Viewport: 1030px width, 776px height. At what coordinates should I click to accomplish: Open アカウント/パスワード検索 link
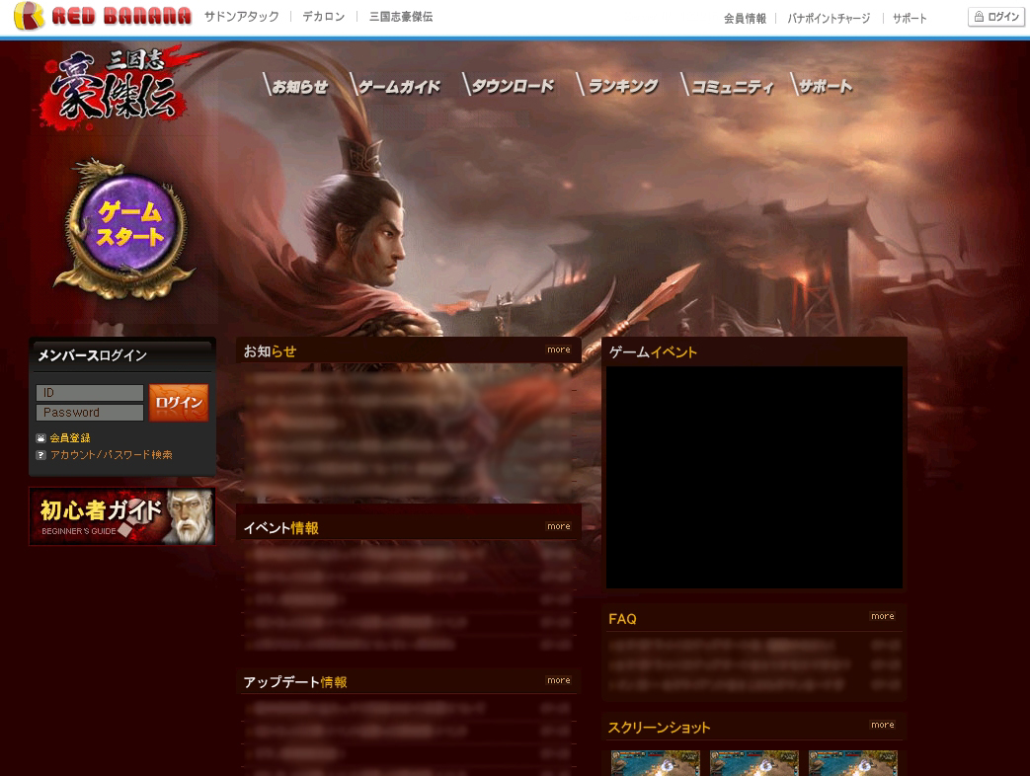pyautogui.click(x=111, y=455)
